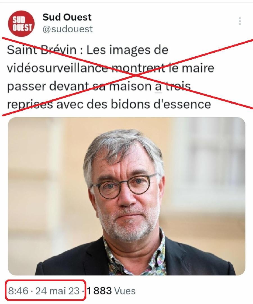Click the underlined word à in tweet
This screenshot has width=253, height=304.
pos(158,86)
